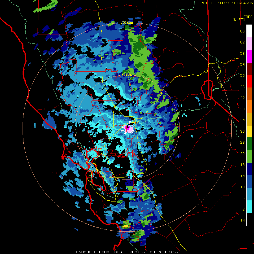Click the gold legend swatch

(249, 119)
